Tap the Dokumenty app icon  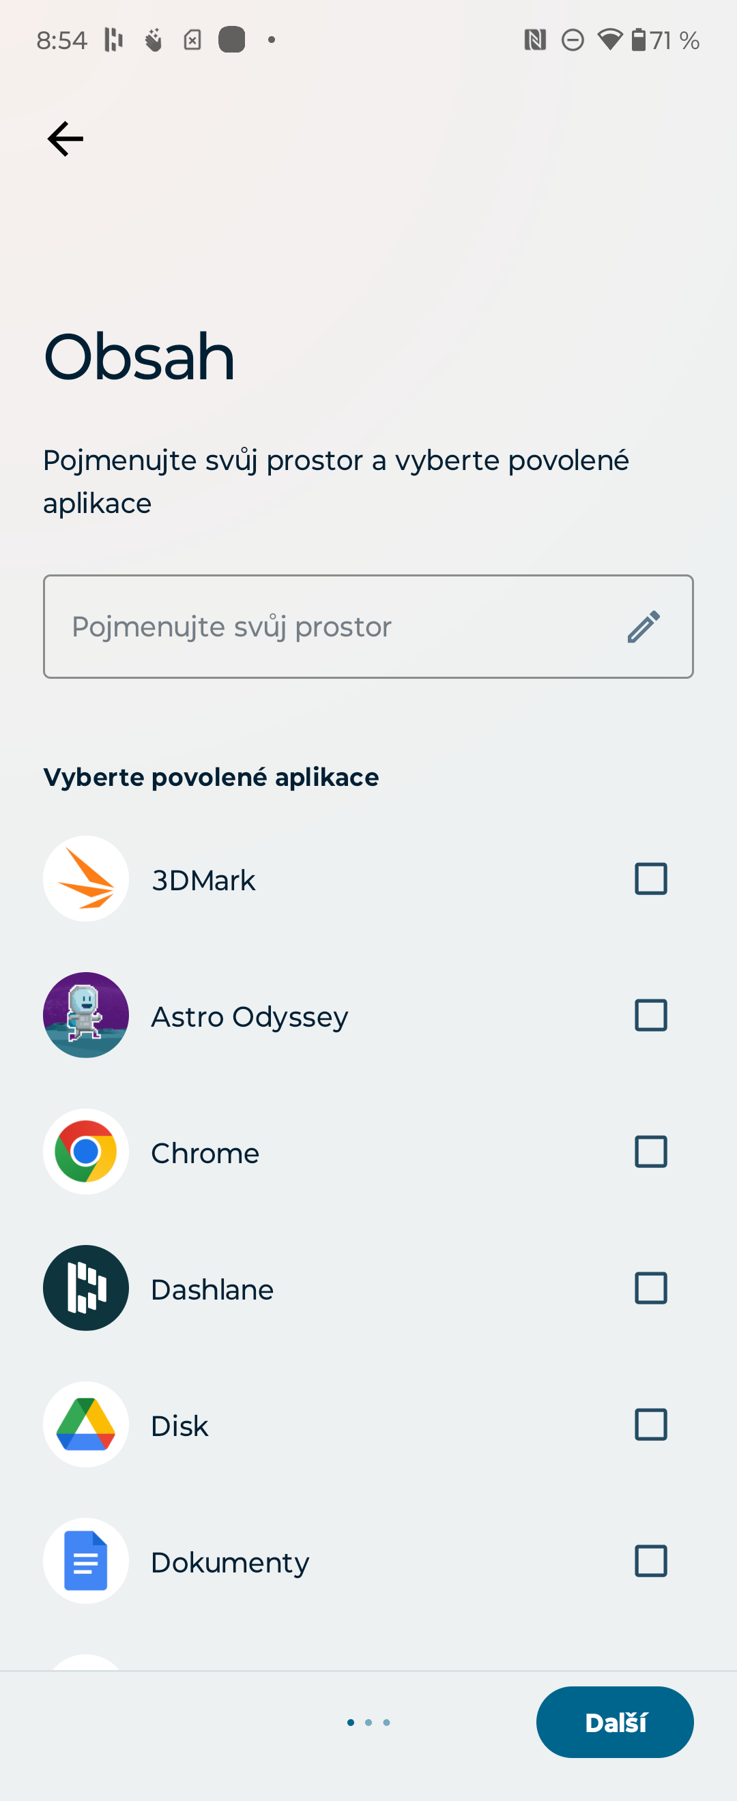86,1560
